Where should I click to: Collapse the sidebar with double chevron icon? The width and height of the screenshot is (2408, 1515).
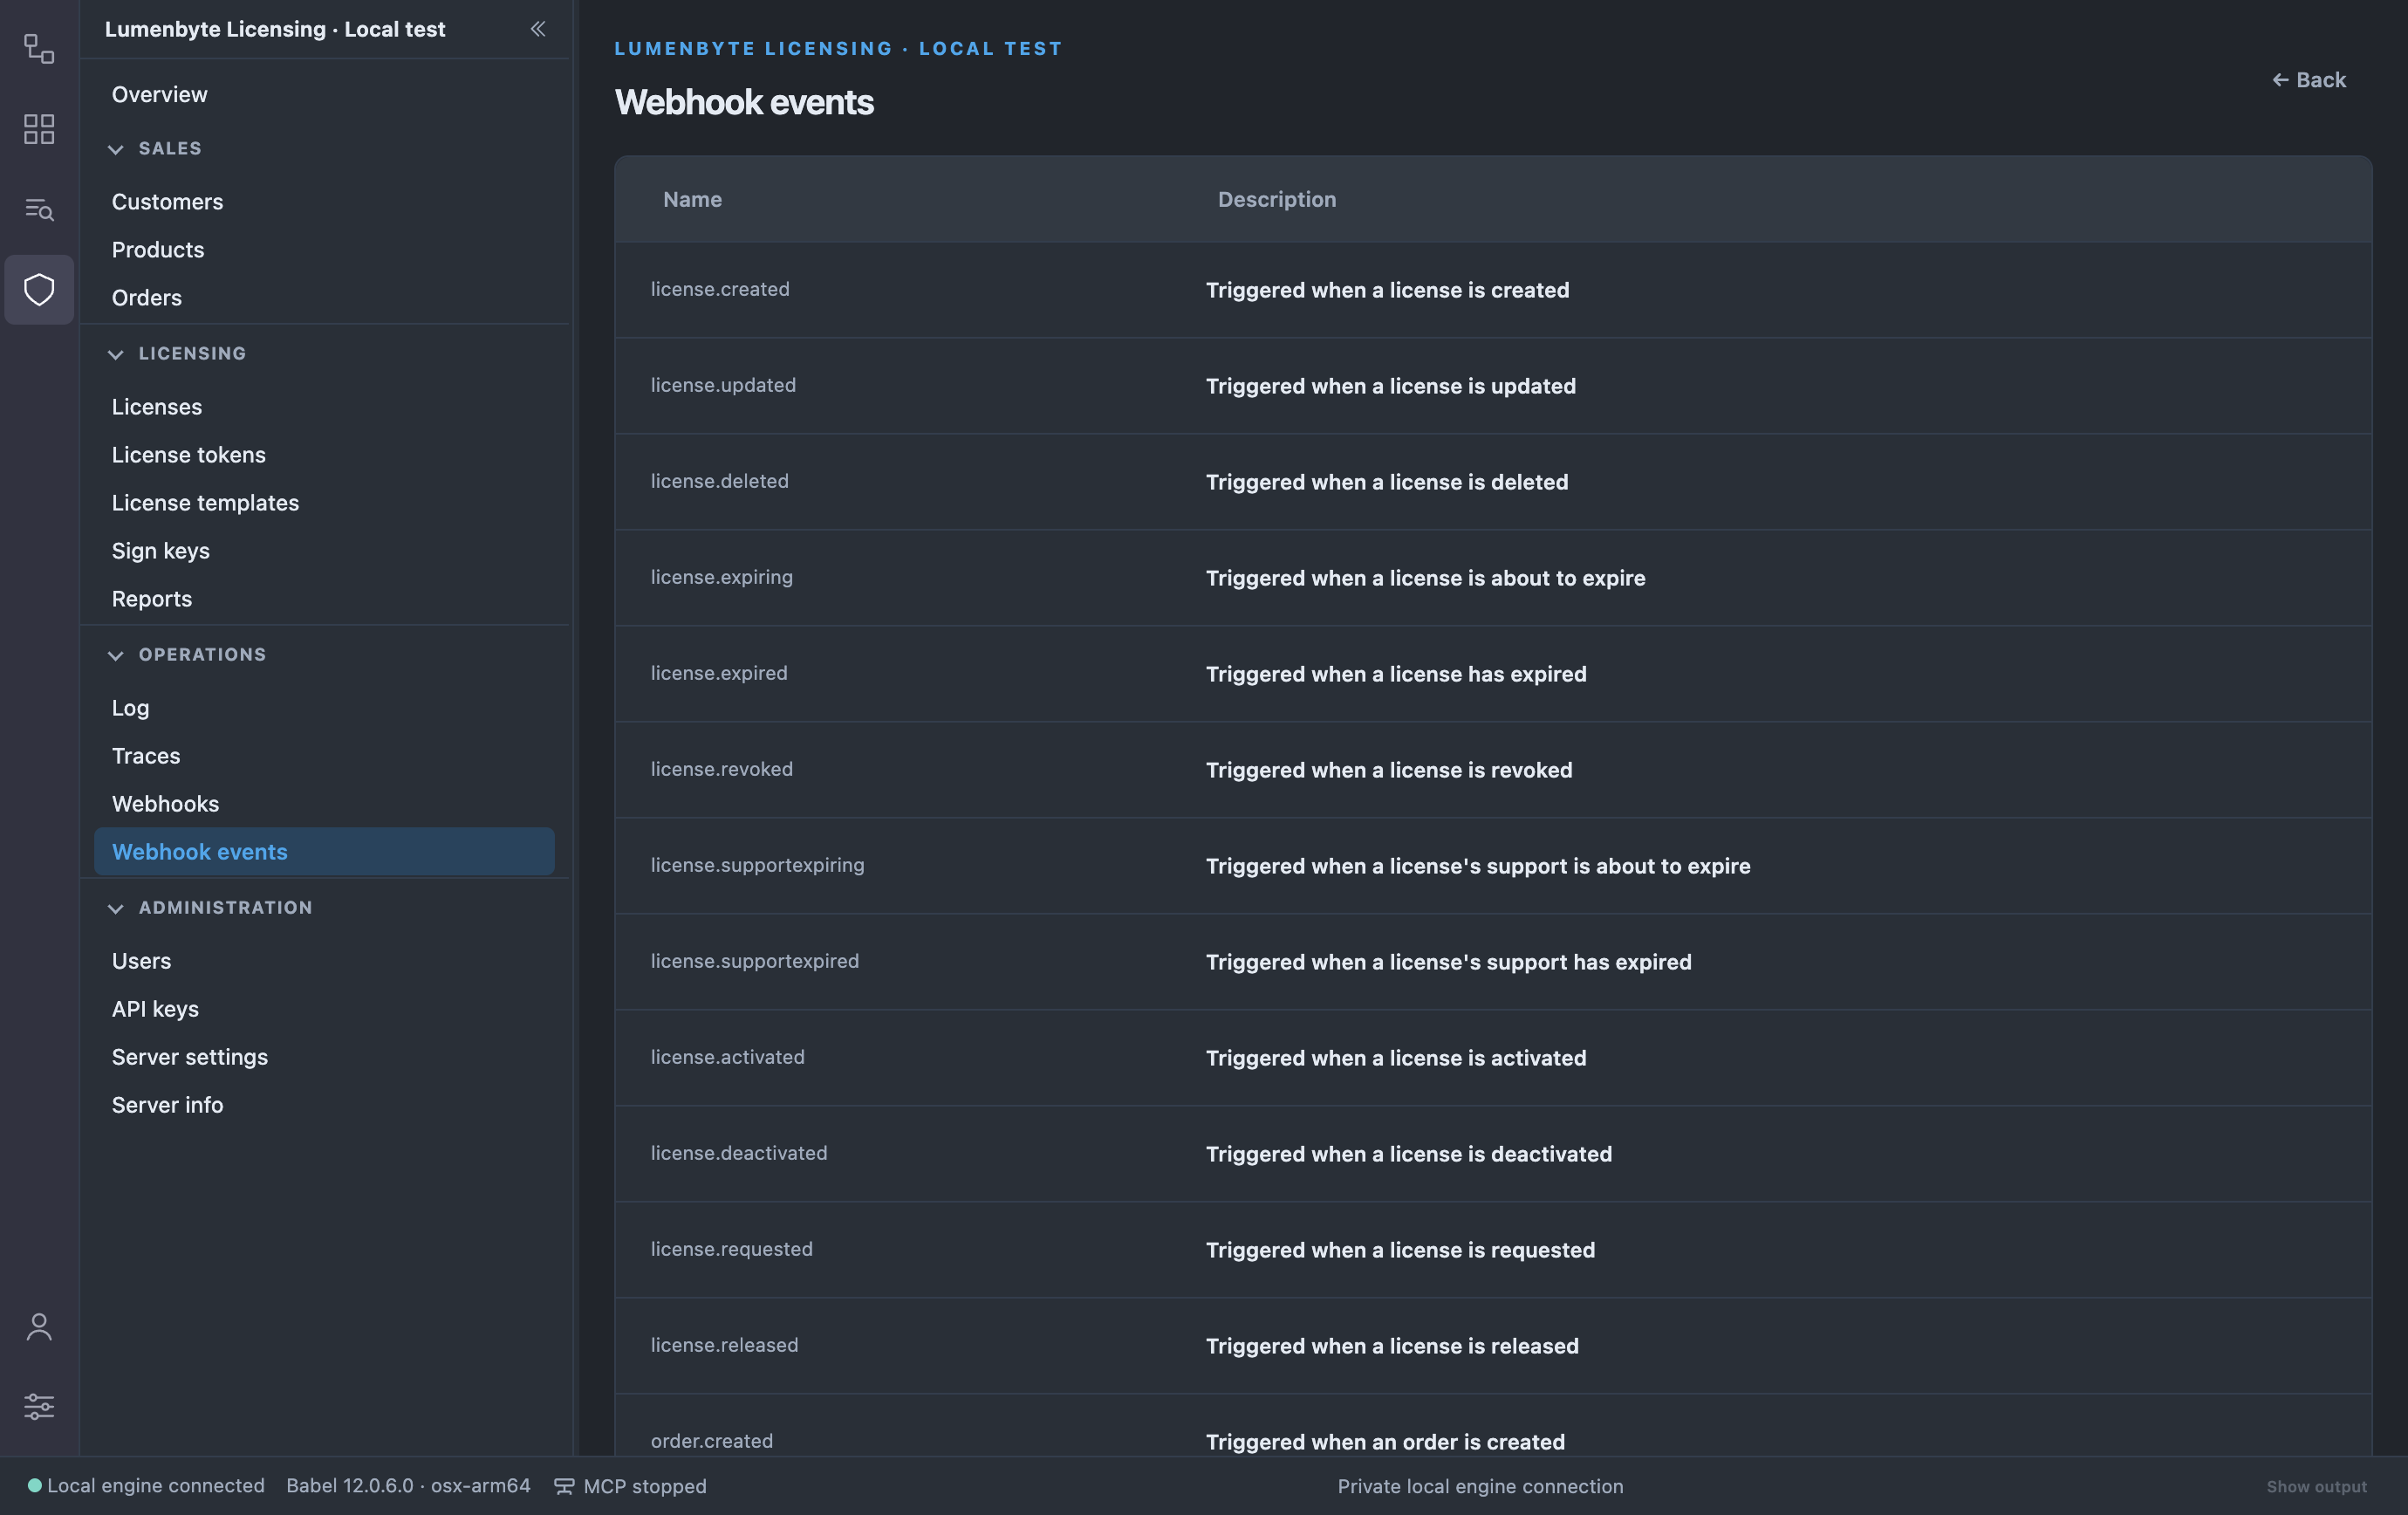click(x=538, y=29)
